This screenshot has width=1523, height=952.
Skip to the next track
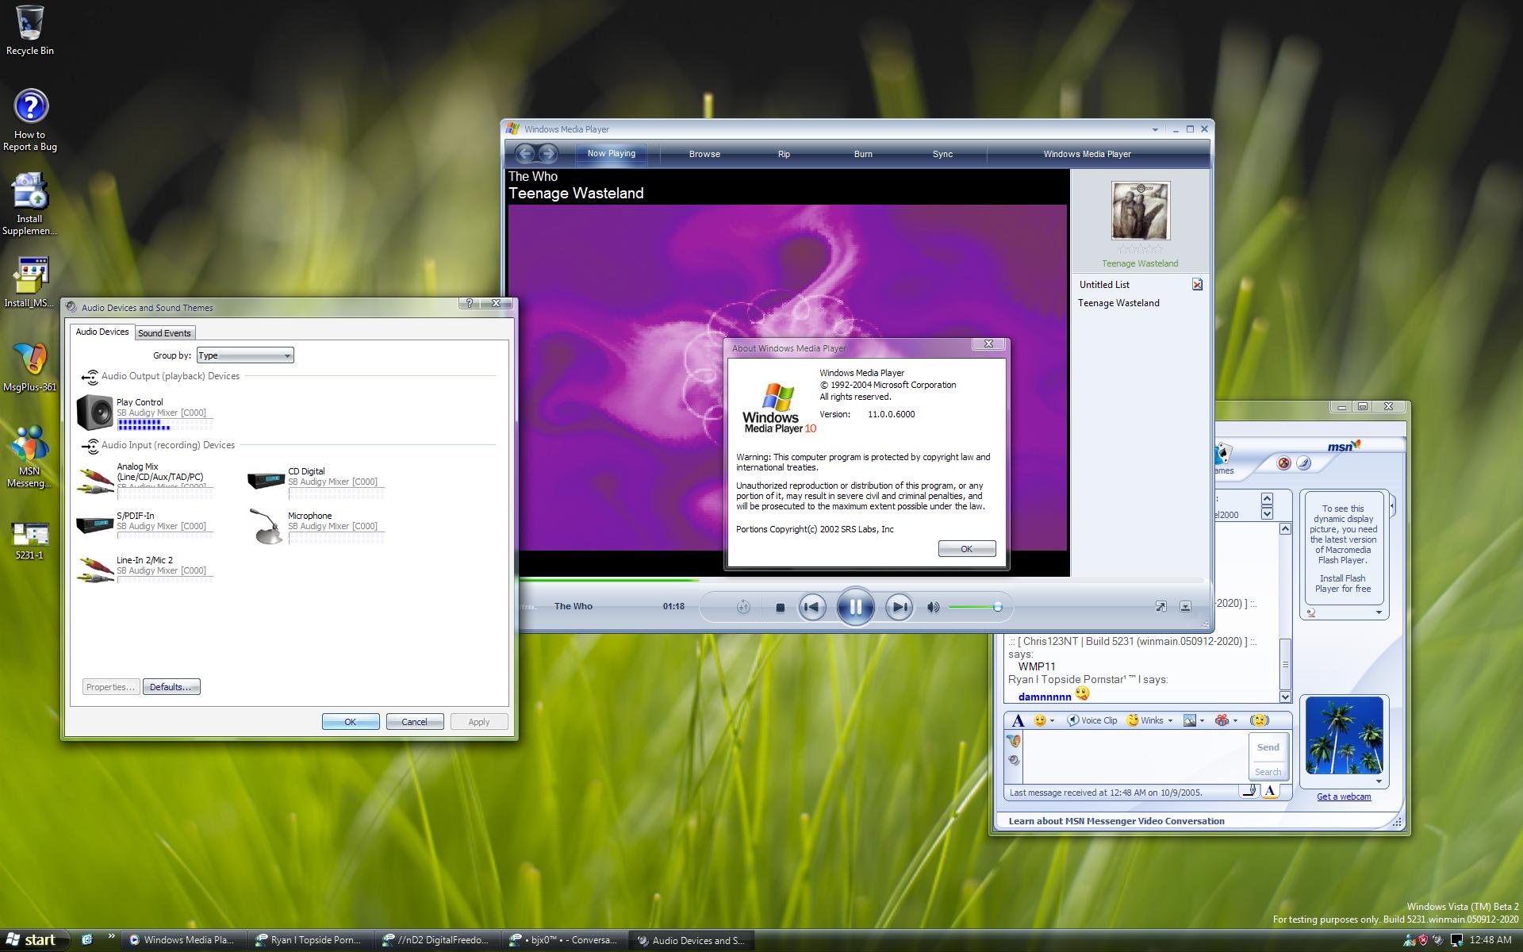[x=898, y=608]
